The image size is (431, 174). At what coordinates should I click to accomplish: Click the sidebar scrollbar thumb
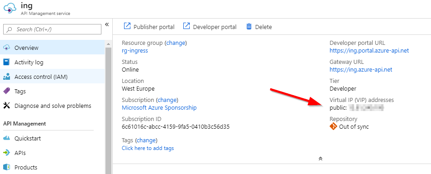click(x=108, y=110)
